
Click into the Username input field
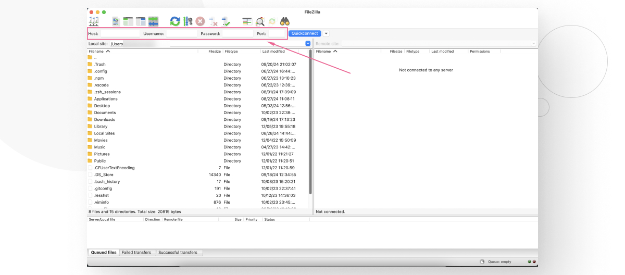[x=181, y=33]
